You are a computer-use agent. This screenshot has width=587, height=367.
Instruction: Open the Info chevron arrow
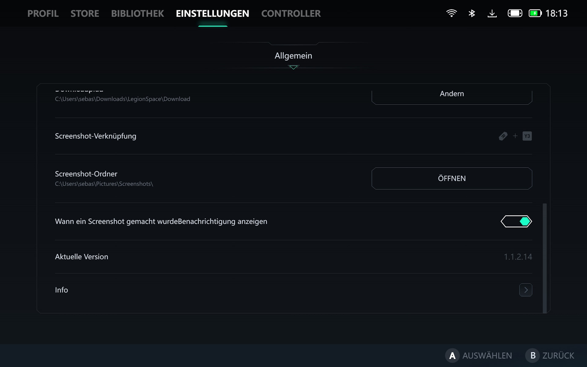coord(526,290)
